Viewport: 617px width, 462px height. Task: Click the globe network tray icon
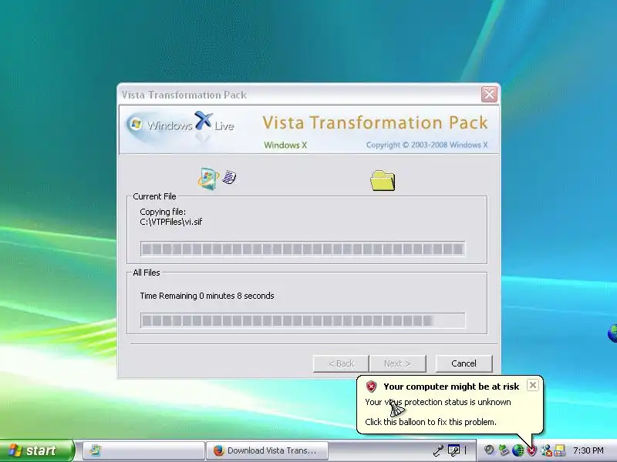518,450
